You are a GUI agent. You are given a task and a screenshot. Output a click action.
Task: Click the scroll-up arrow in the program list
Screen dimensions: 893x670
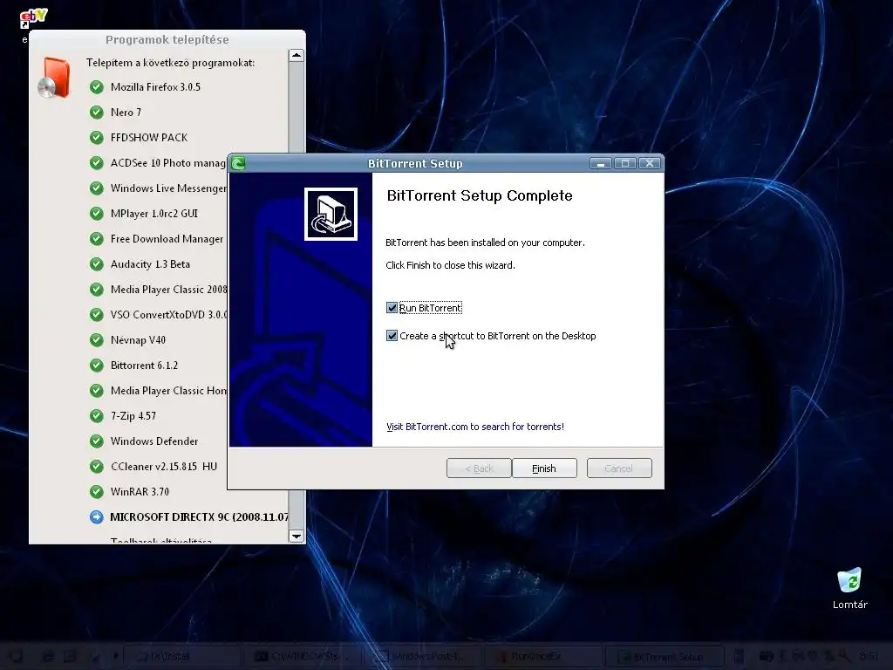(x=297, y=55)
